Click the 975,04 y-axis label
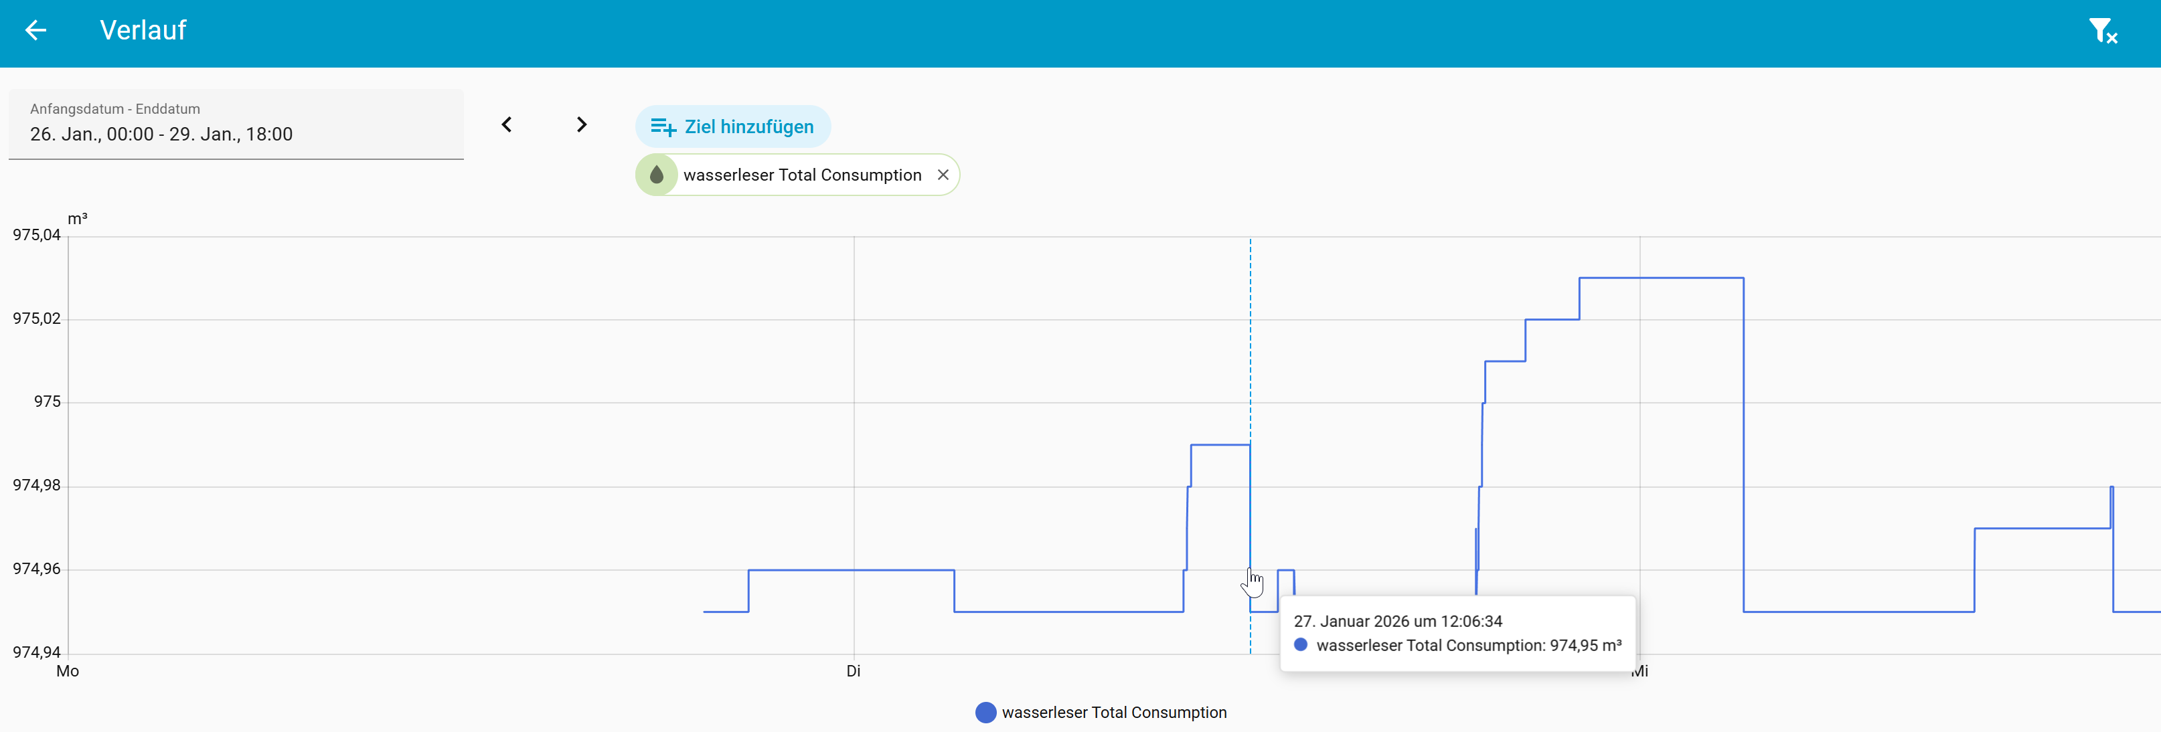This screenshot has width=2161, height=732. (36, 235)
